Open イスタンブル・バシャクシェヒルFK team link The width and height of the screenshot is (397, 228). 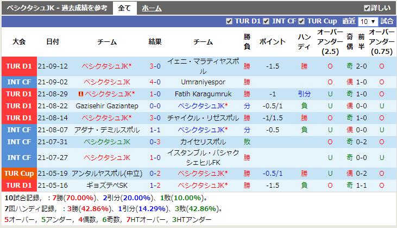point(203,157)
